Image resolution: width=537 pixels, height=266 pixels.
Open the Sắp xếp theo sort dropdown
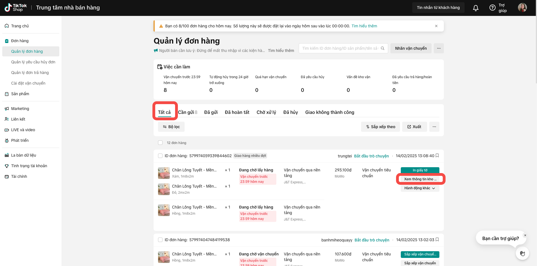380,127
